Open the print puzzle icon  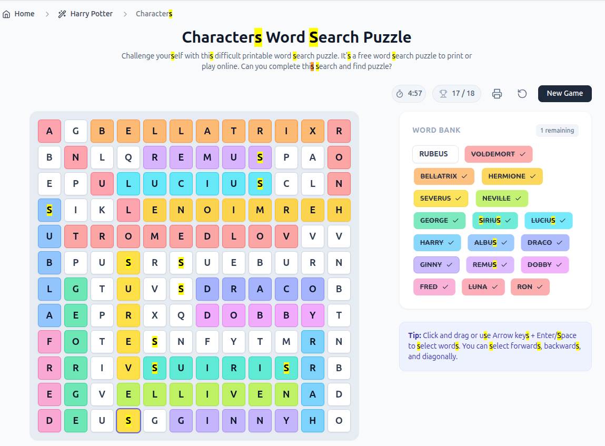[x=497, y=93]
